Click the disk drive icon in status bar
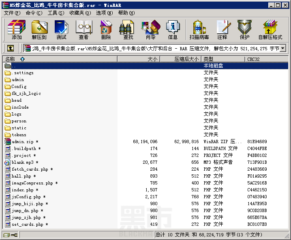This screenshot has height=240, width=291. click(x=6, y=235)
